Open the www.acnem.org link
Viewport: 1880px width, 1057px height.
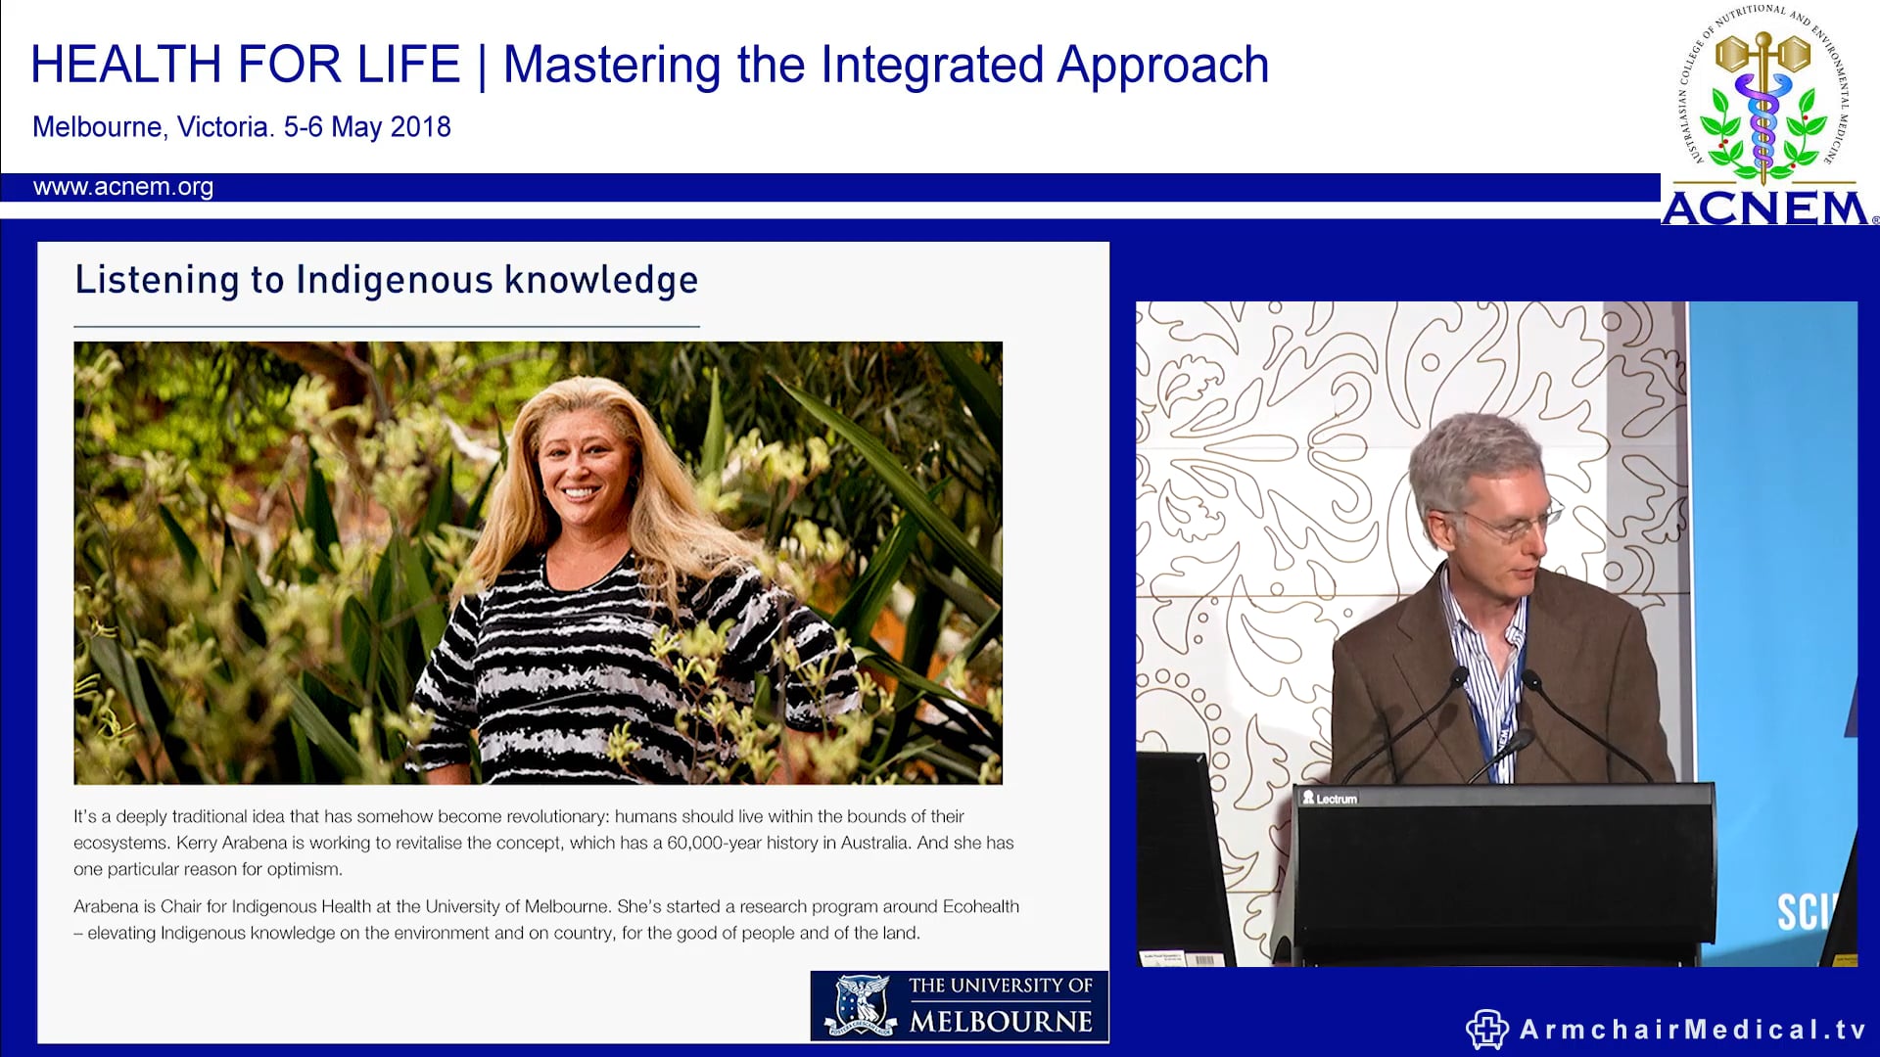(122, 188)
